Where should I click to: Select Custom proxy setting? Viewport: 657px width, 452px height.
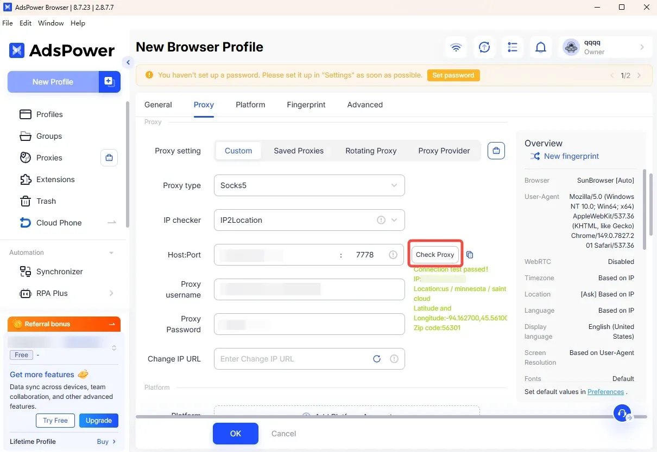click(x=238, y=151)
